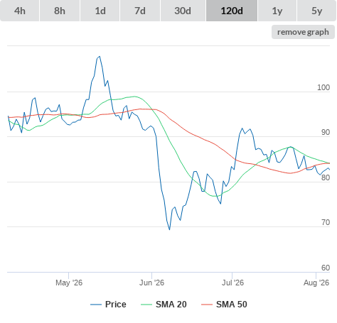Click the May '26 axis label
The image size is (337, 323).
tap(69, 283)
